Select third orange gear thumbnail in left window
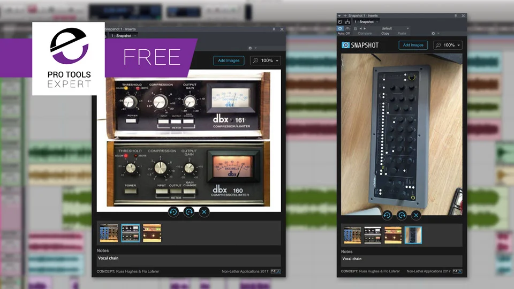 click(x=152, y=233)
